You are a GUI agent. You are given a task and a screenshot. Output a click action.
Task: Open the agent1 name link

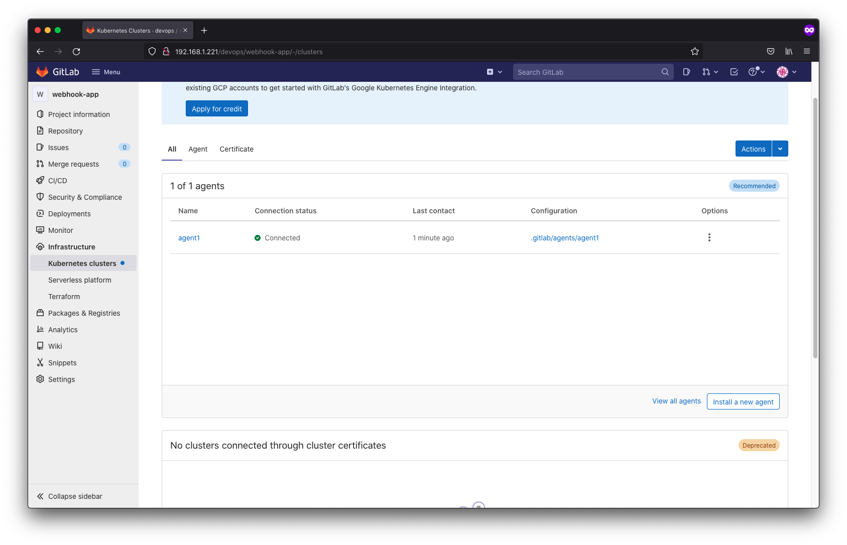(189, 238)
